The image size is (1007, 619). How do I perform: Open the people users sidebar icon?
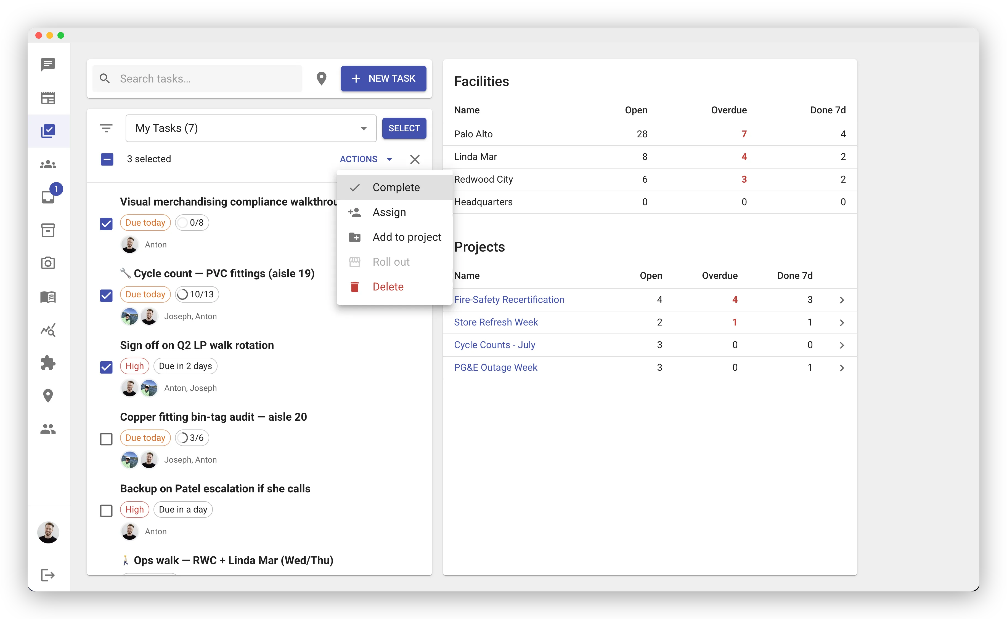pos(48,429)
